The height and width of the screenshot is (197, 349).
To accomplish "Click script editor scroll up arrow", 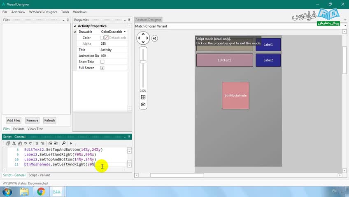I will coord(129,151).
